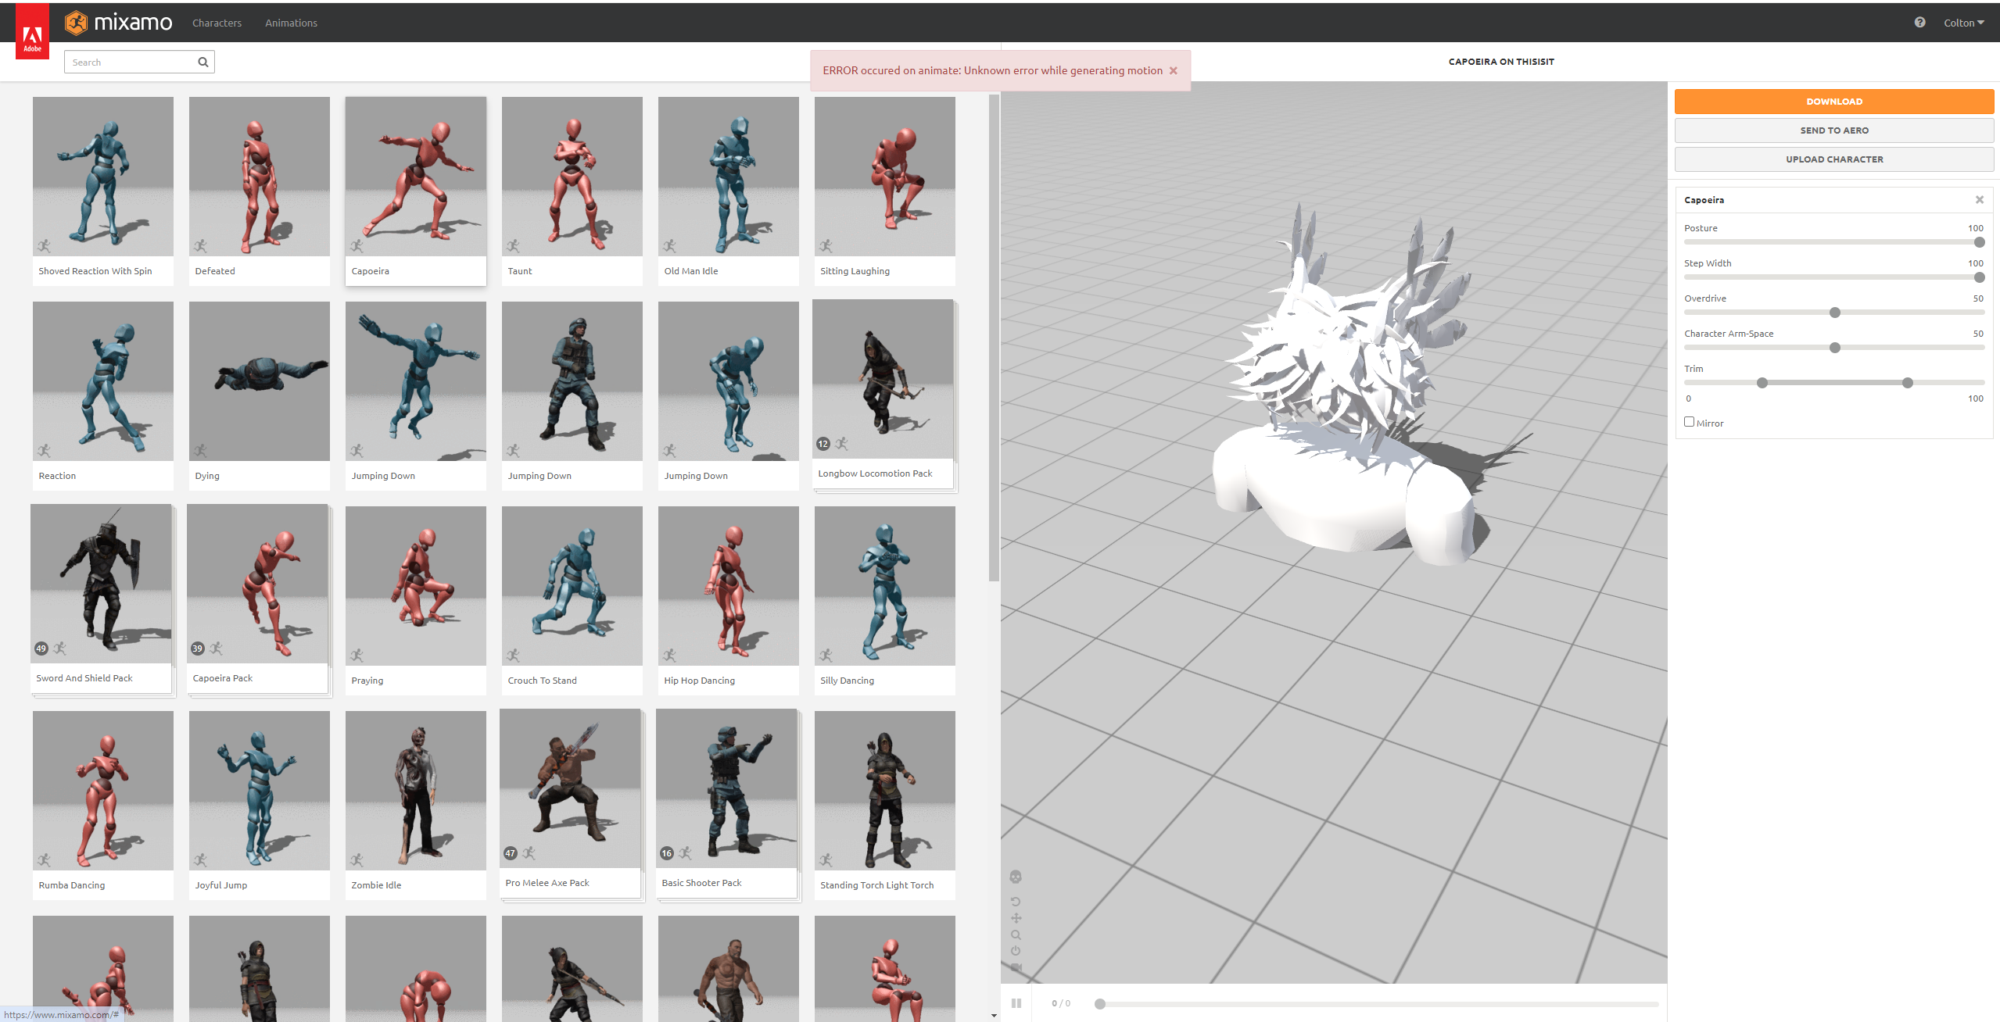Close the Capoeira settings panel
The height and width of the screenshot is (1022, 2000).
(1979, 200)
